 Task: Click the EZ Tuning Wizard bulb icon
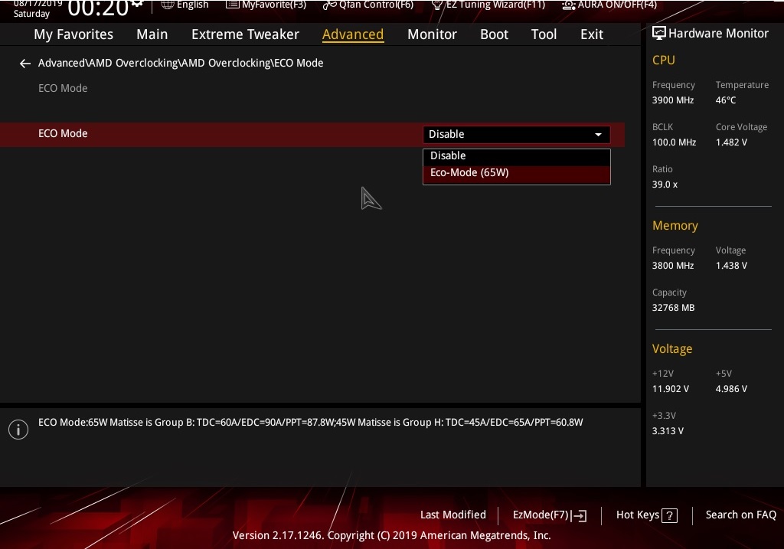[x=437, y=5]
